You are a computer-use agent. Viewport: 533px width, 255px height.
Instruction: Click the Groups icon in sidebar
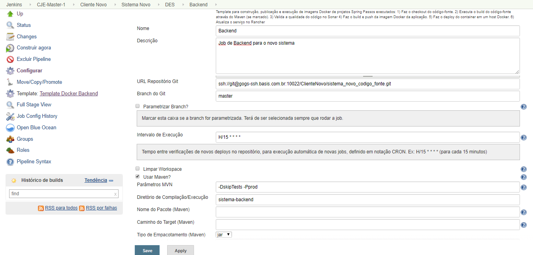pyautogui.click(x=10, y=139)
